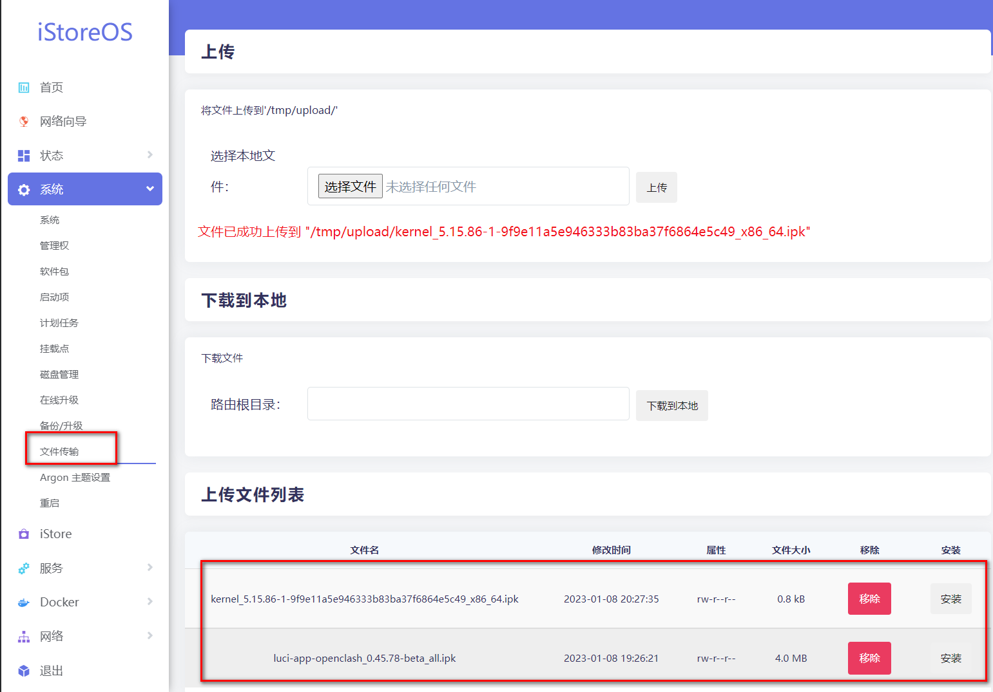Click the 路由根目录 input field
993x692 pixels.
tap(468, 404)
